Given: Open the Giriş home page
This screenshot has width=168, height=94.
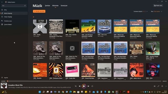Looking at the screenshot, I should [x=14, y=10].
